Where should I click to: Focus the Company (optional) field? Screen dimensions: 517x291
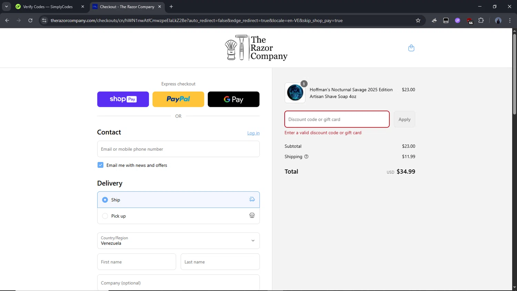pos(179,283)
